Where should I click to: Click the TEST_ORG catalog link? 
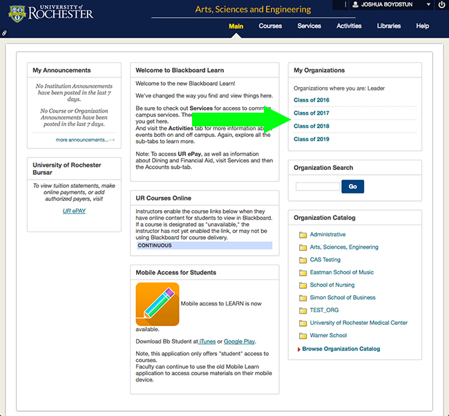324,310
